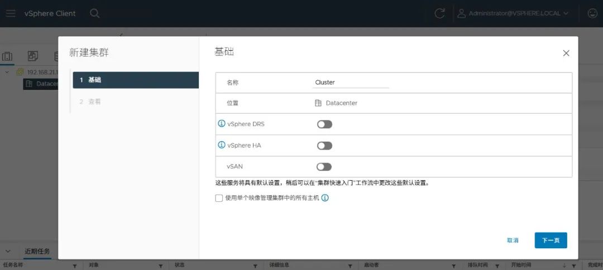Select VMs and Templates inventory icon
Viewport: 603px width, 270px height.
click(33, 56)
